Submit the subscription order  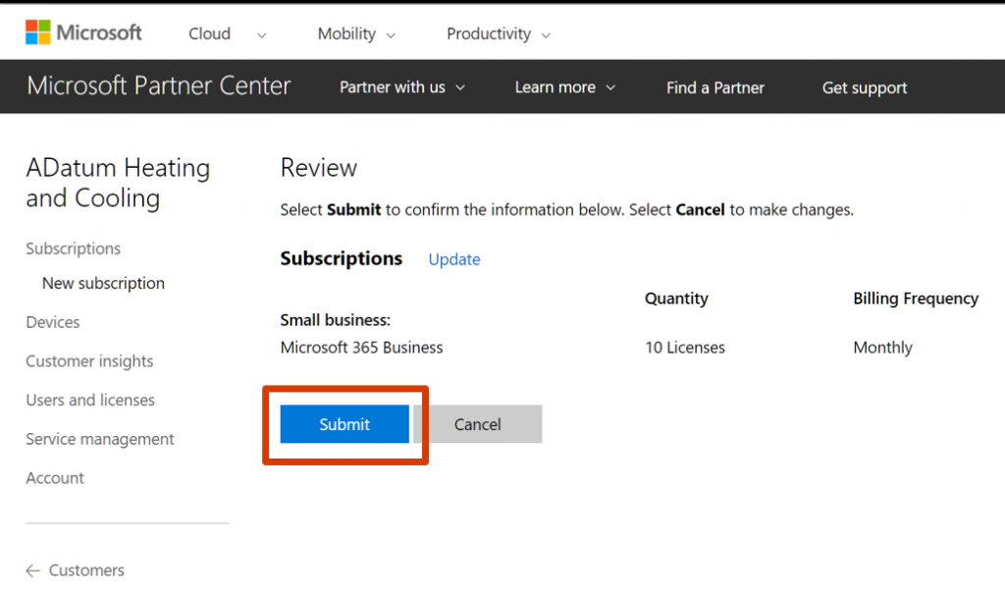pyautogui.click(x=344, y=423)
